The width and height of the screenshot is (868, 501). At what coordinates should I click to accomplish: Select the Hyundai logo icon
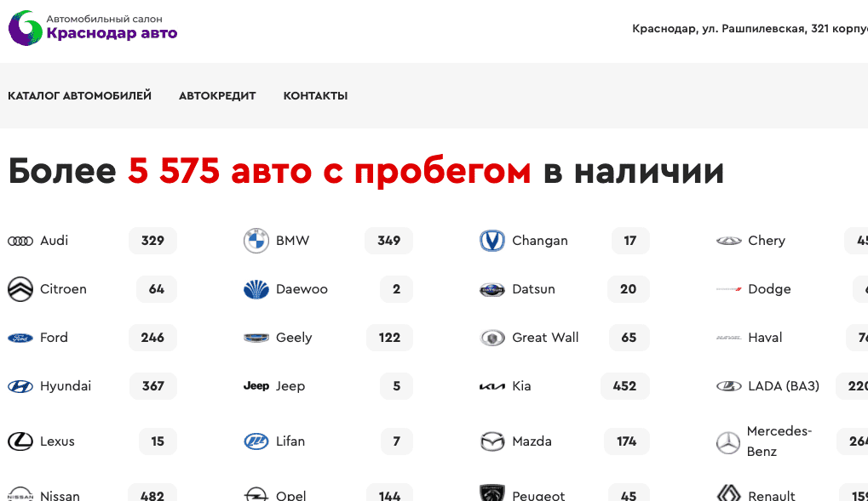(x=20, y=387)
